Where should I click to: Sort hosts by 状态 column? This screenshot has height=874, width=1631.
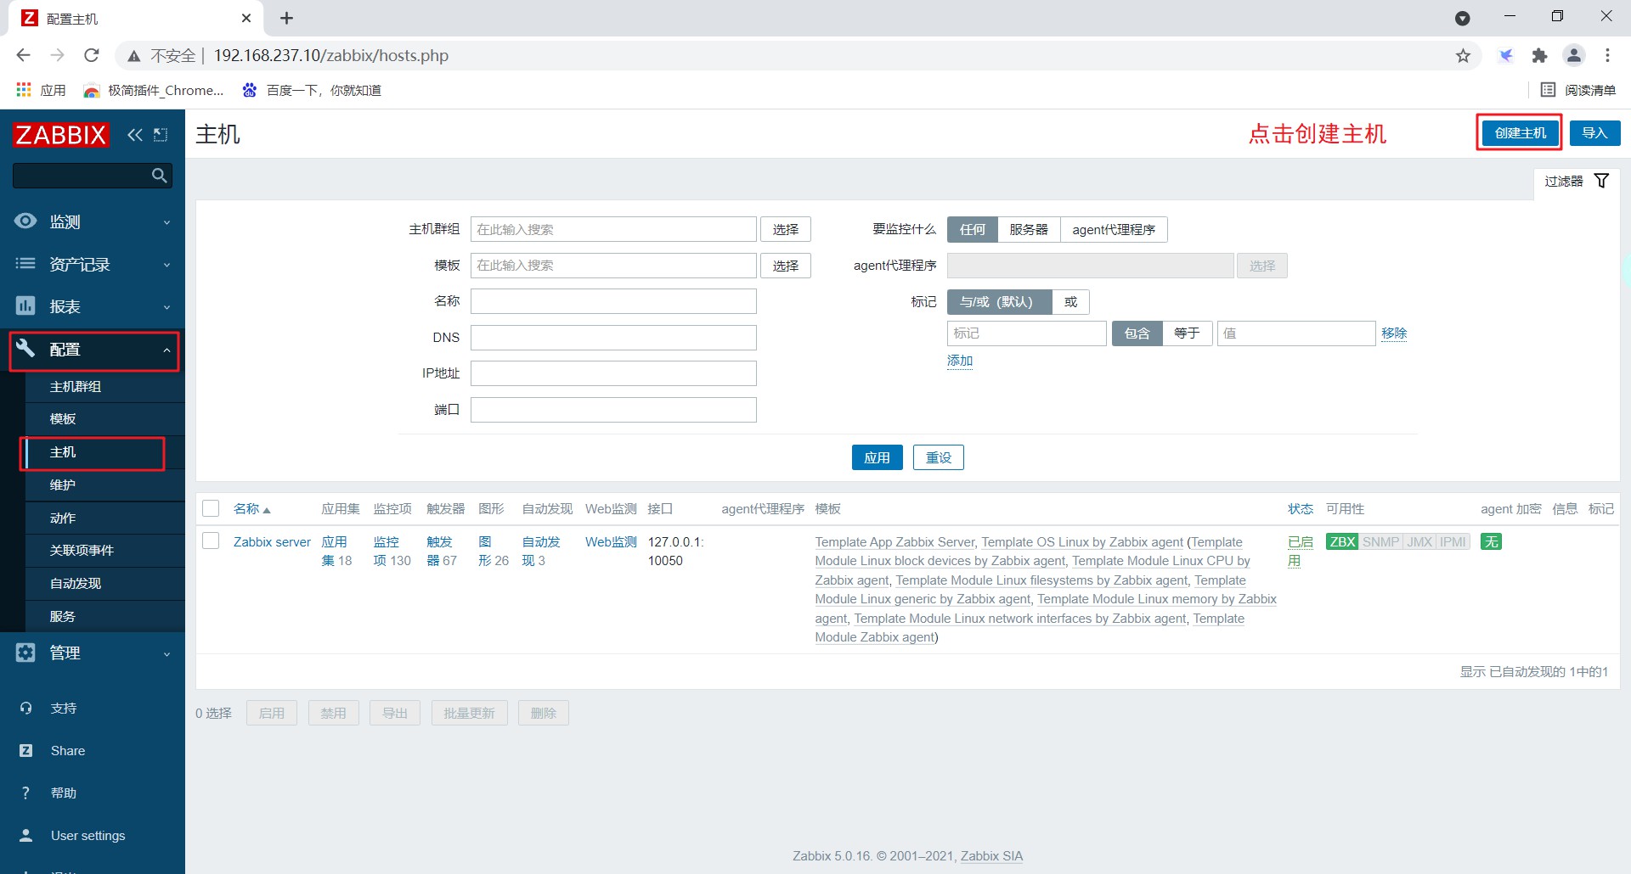(x=1300, y=508)
